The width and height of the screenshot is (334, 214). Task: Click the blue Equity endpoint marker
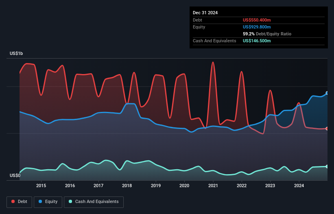pyautogui.click(x=327, y=93)
